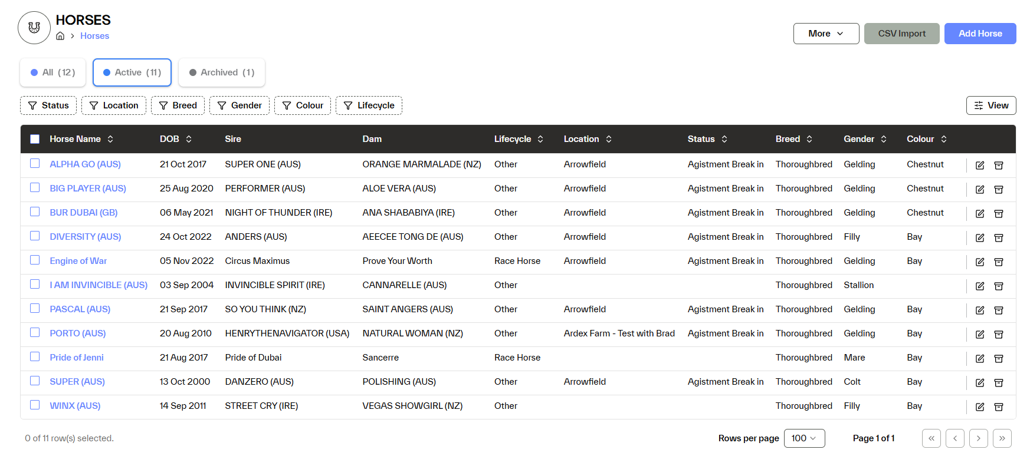Archive the WINX (AUS) horse row

[999, 407]
